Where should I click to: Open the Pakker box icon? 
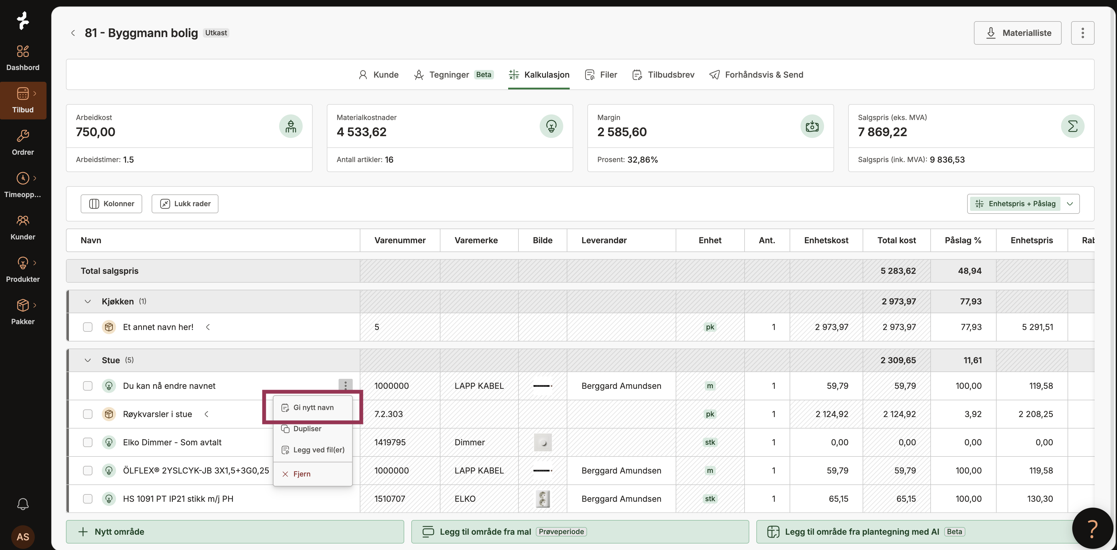[23, 305]
